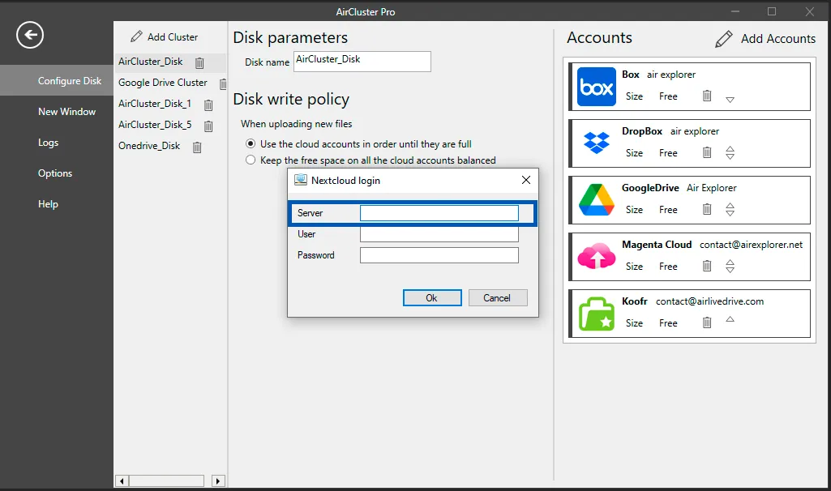Go back with the circled arrow icon
This screenshot has width=831, height=491.
tap(30, 35)
